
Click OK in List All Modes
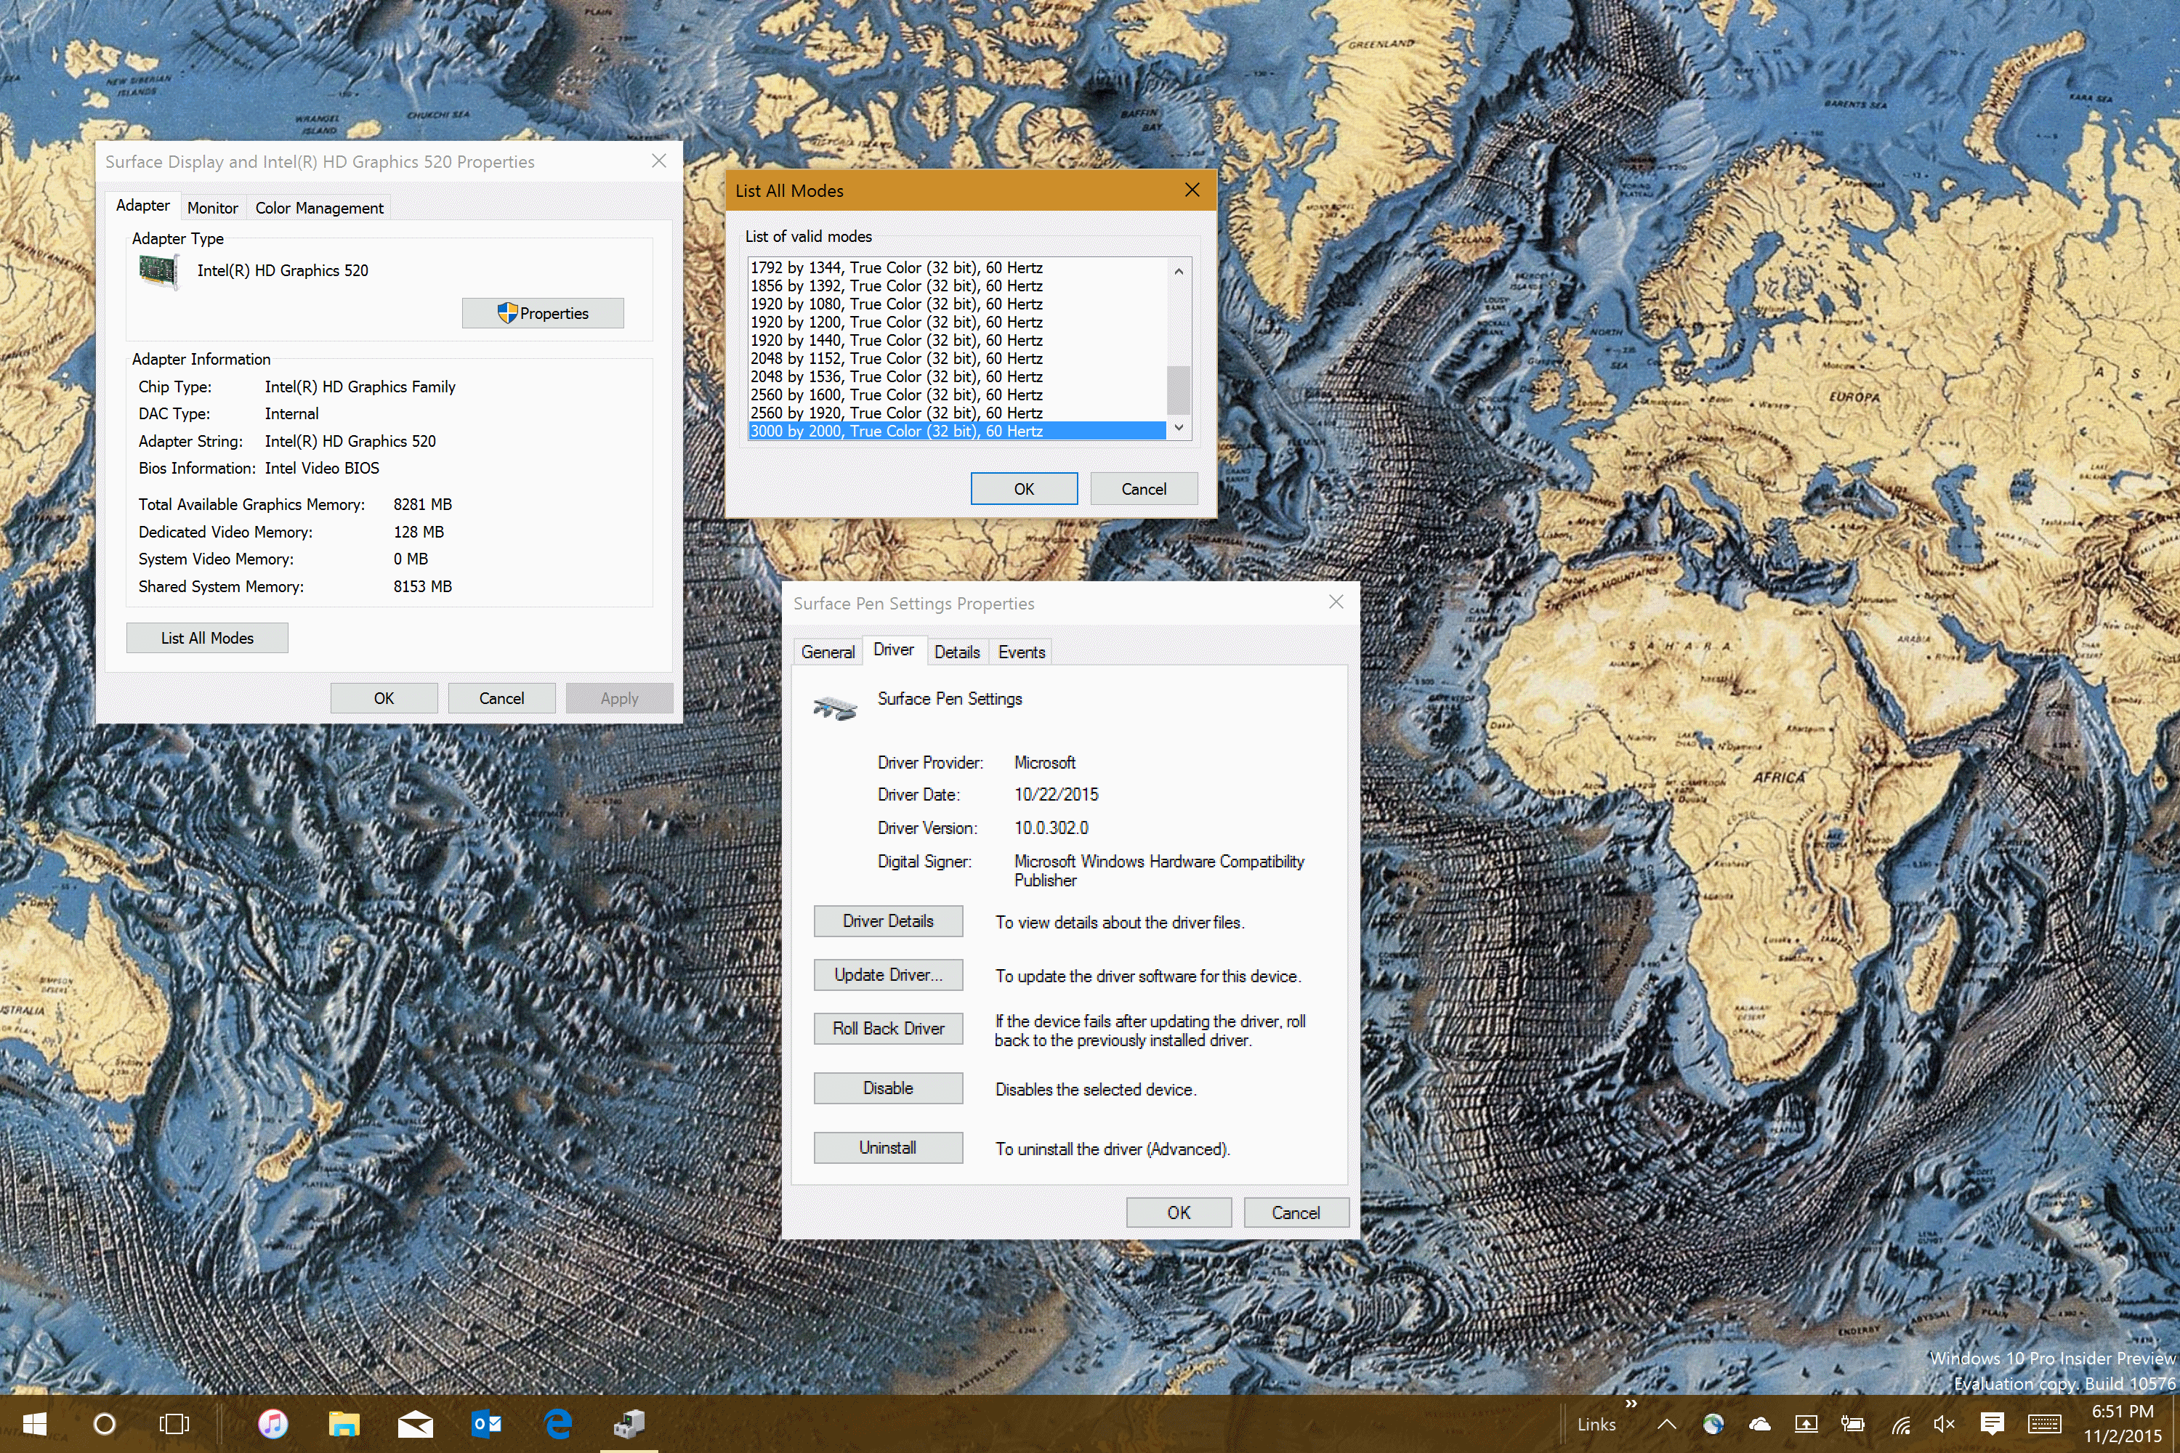pos(1023,488)
